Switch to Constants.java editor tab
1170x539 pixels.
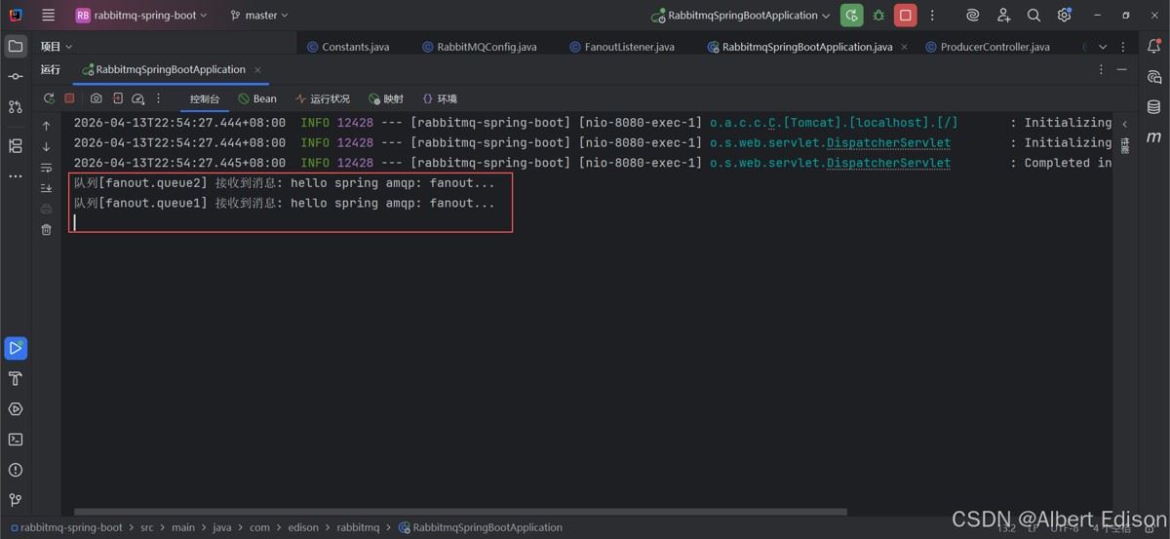pyautogui.click(x=348, y=47)
